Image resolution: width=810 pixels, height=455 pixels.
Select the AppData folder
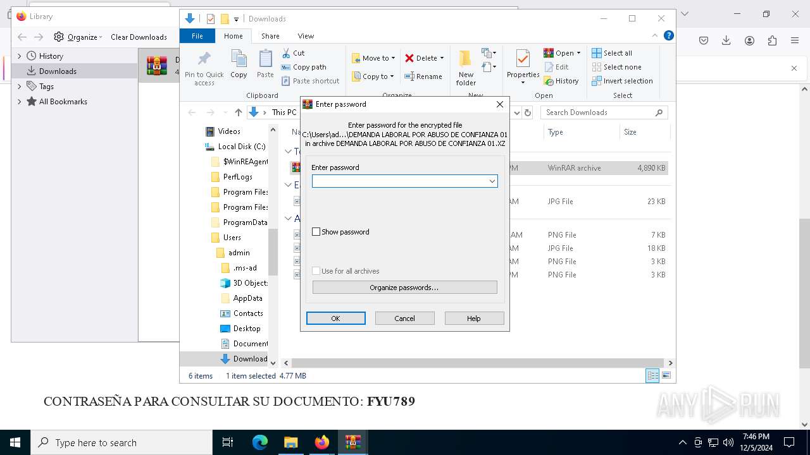click(241, 298)
